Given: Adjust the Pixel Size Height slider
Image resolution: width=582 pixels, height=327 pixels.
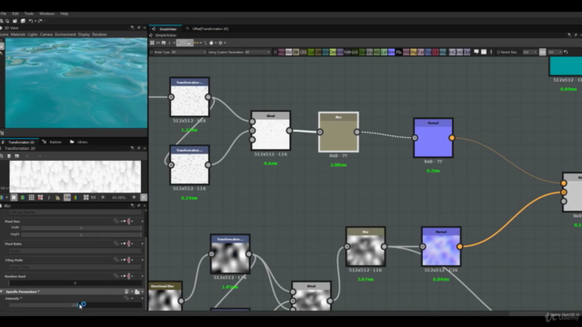Looking at the screenshot, I should (x=81, y=234).
